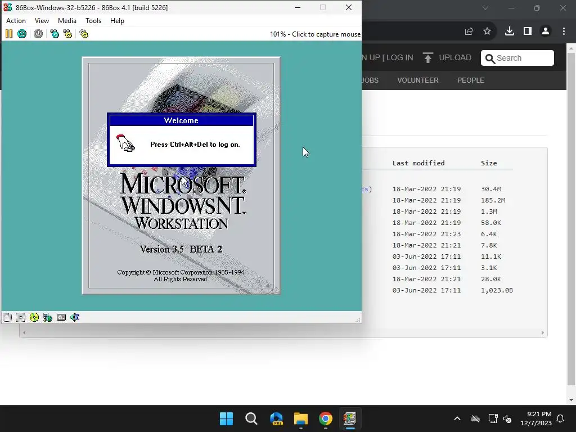Open the notification bell in taskbar
Image resolution: width=576 pixels, height=432 pixels.
tap(561, 418)
